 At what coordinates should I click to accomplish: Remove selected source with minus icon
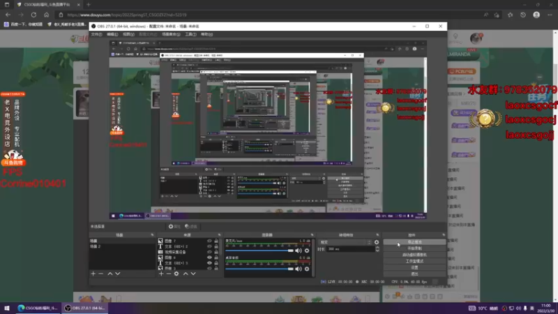coord(169,274)
